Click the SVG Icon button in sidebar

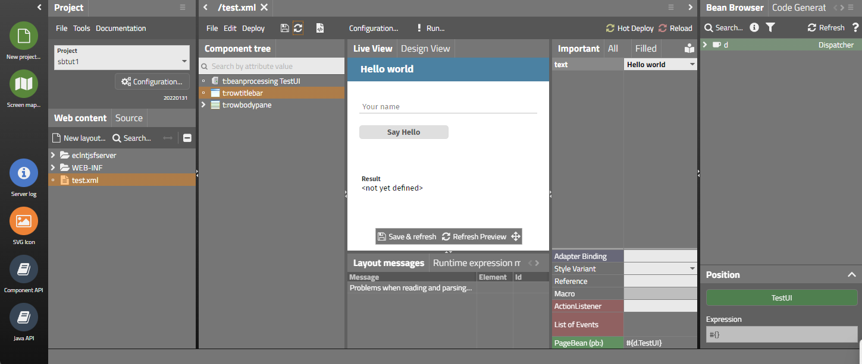(x=24, y=221)
